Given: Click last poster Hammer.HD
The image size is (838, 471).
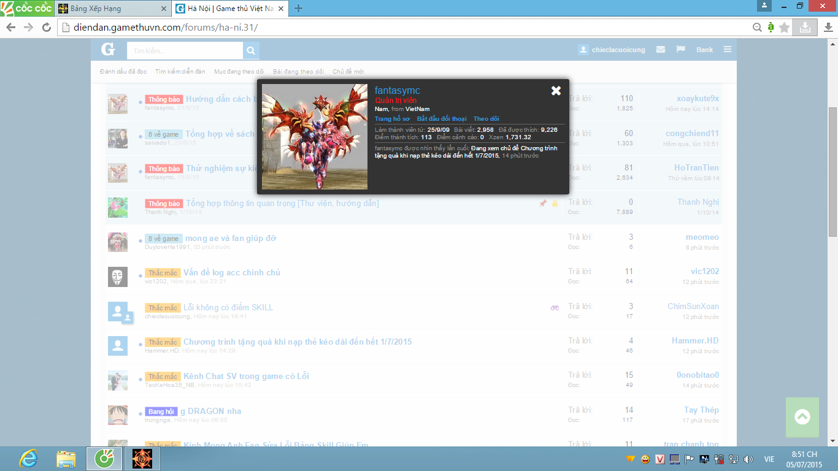Looking at the screenshot, I should (x=695, y=340).
